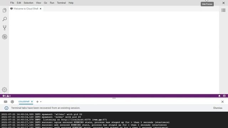This screenshot has height=128, width=228.
Task: Open the Terminal menu
Action: tap(61, 3)
